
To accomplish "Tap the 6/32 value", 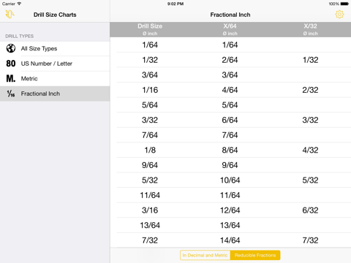I will [310, 210].
